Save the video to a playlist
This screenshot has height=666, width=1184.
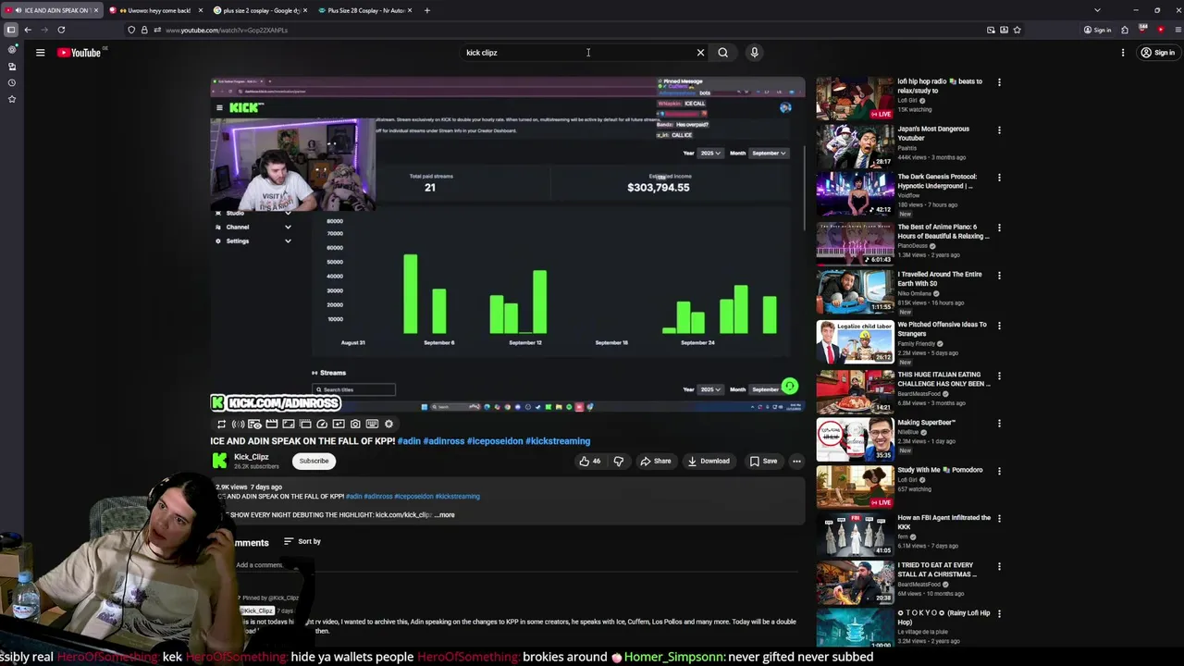[x=763, y=461]
